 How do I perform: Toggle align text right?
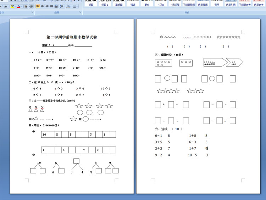[x=47, y=6]
